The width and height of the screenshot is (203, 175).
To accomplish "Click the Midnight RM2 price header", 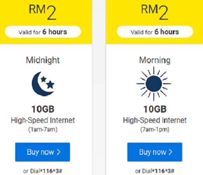I will 42,12.
